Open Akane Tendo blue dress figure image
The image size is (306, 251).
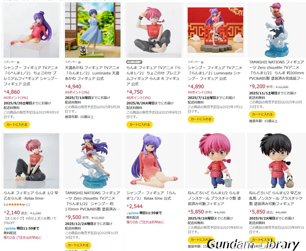coord(93,30)
